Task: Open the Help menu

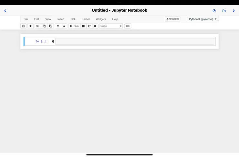Action: pos(115,19)
